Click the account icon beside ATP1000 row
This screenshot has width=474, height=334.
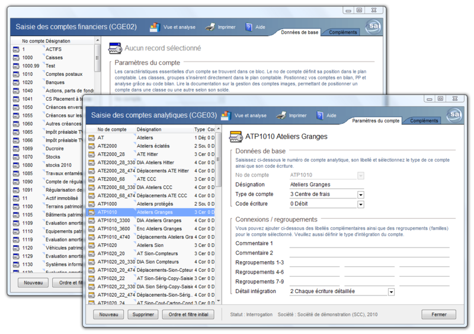click(92, 204)
